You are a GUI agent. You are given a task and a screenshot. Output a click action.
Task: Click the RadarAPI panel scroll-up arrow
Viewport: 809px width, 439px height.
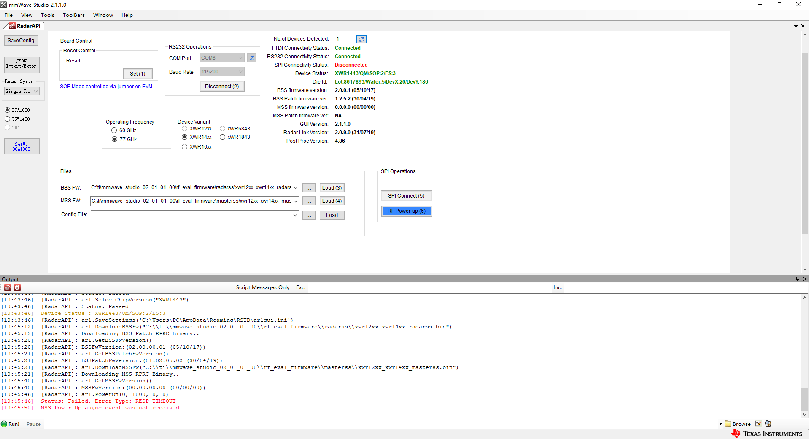[805, 35]
